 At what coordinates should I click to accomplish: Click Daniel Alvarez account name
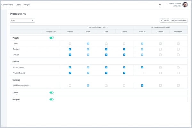tap(174, 4)
